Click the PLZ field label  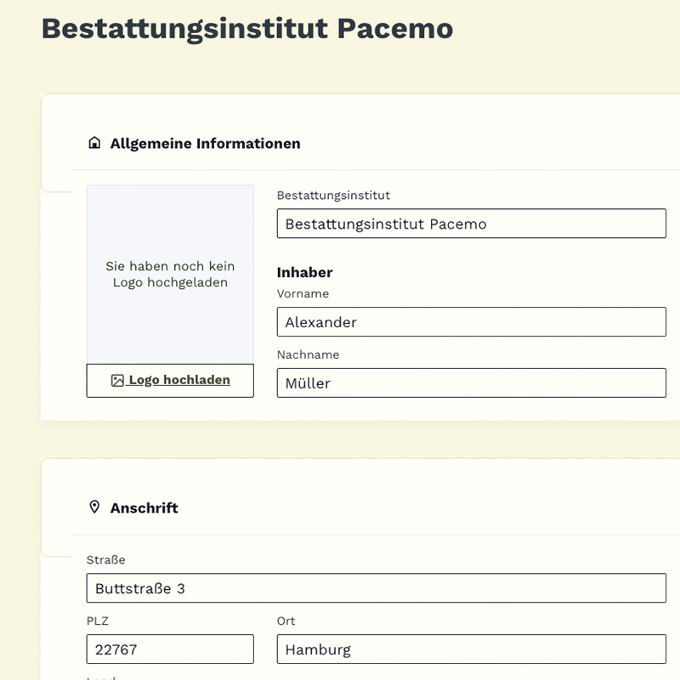(98, 621)
